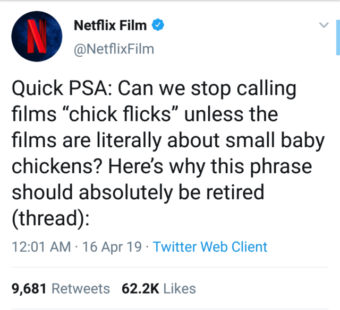
Task: Click the blue verified checkmark badge
Action: click(158, 25)
